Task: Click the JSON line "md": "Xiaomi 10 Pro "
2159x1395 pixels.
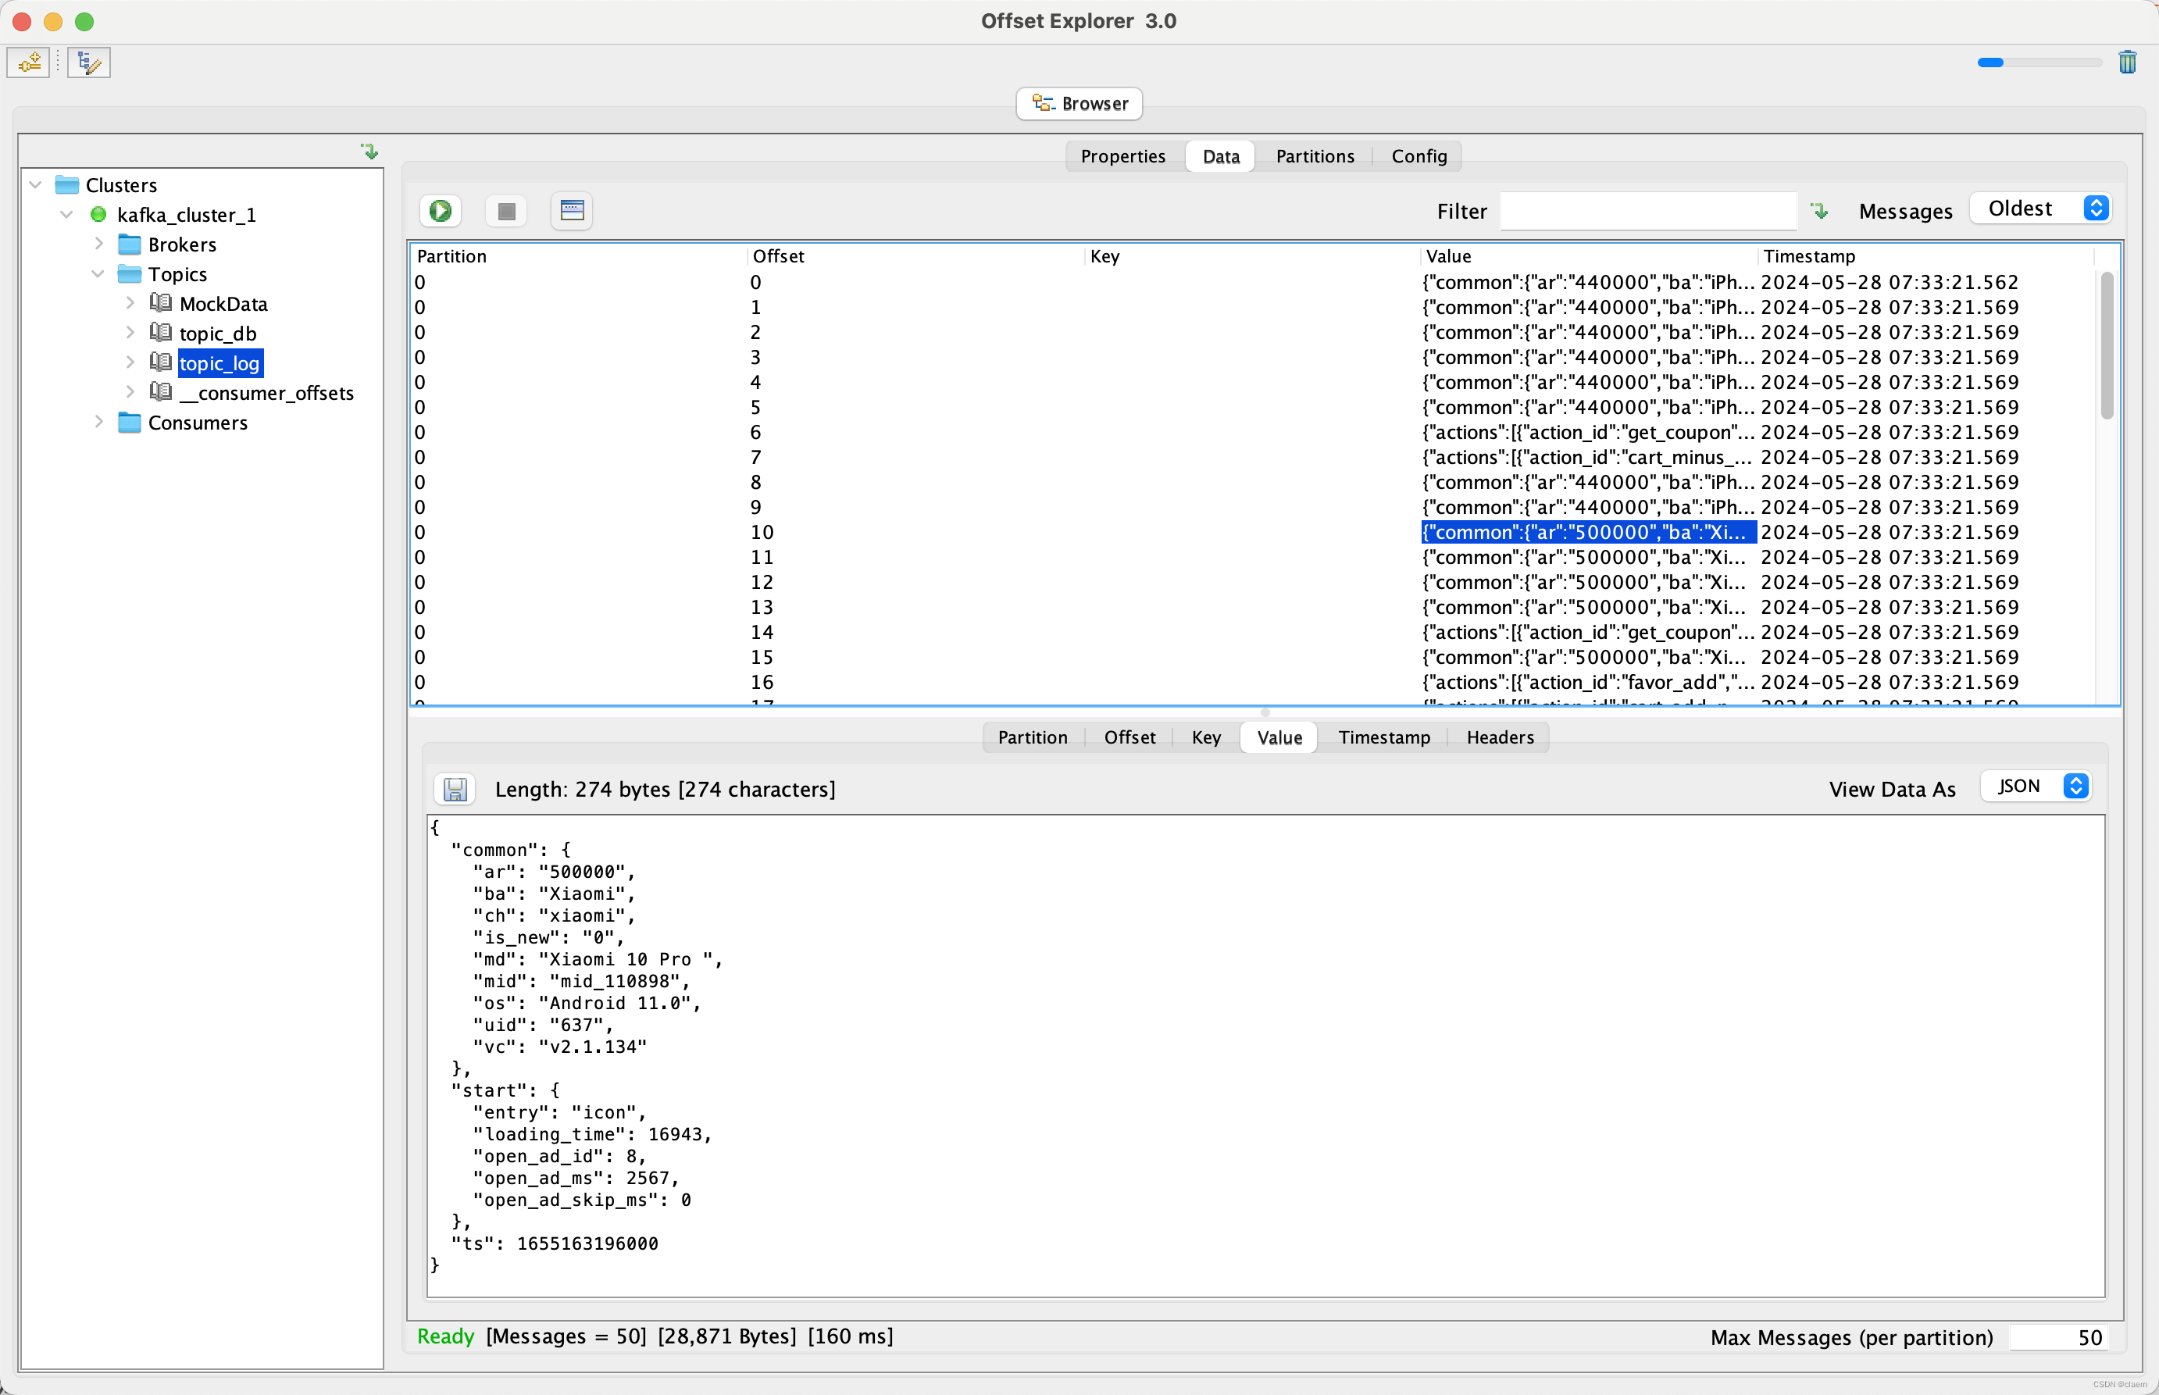Action: click(598, 959)
